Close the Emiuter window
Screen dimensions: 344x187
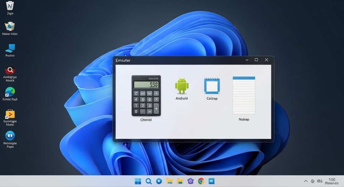click(x=266, y=60)
